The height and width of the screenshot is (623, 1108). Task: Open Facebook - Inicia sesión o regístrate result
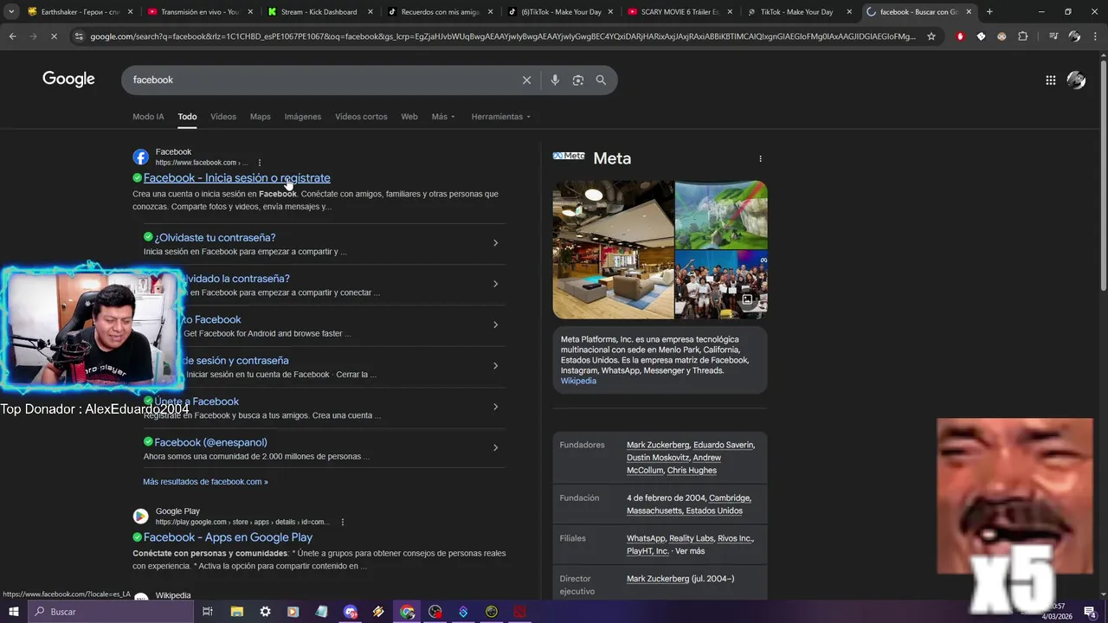click(x=237, y=178)
